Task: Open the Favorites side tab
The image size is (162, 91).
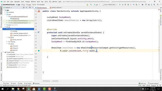Action: pyautogui.click(x=1, y=77)
